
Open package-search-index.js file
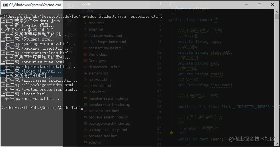point(106,117)
